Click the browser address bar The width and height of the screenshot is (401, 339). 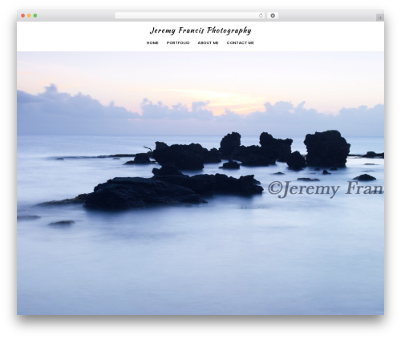coord(190,16)
